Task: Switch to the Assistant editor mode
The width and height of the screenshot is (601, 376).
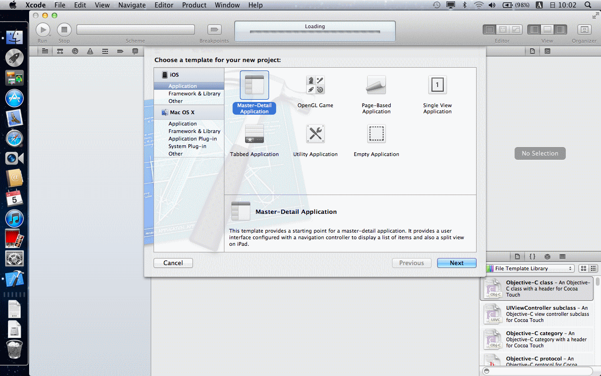Action: tap(502, 30)
